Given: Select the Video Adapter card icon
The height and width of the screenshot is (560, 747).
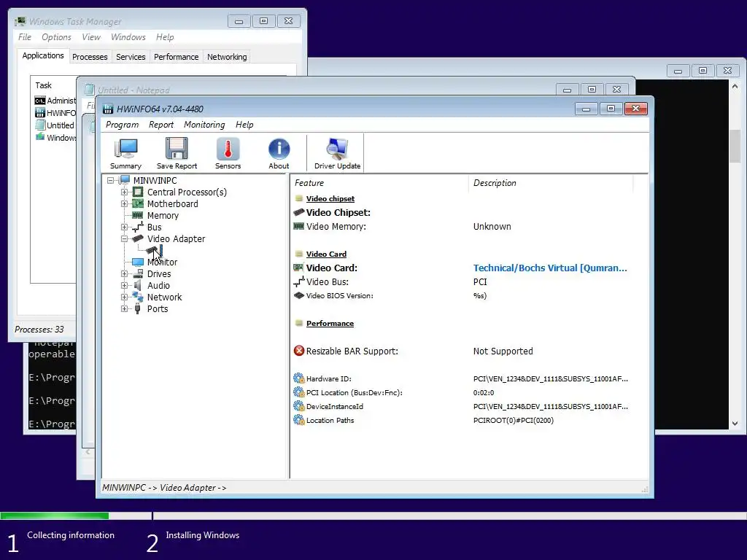Looking at the screenshot, I should pyautogui.click(x=138, y=238).
